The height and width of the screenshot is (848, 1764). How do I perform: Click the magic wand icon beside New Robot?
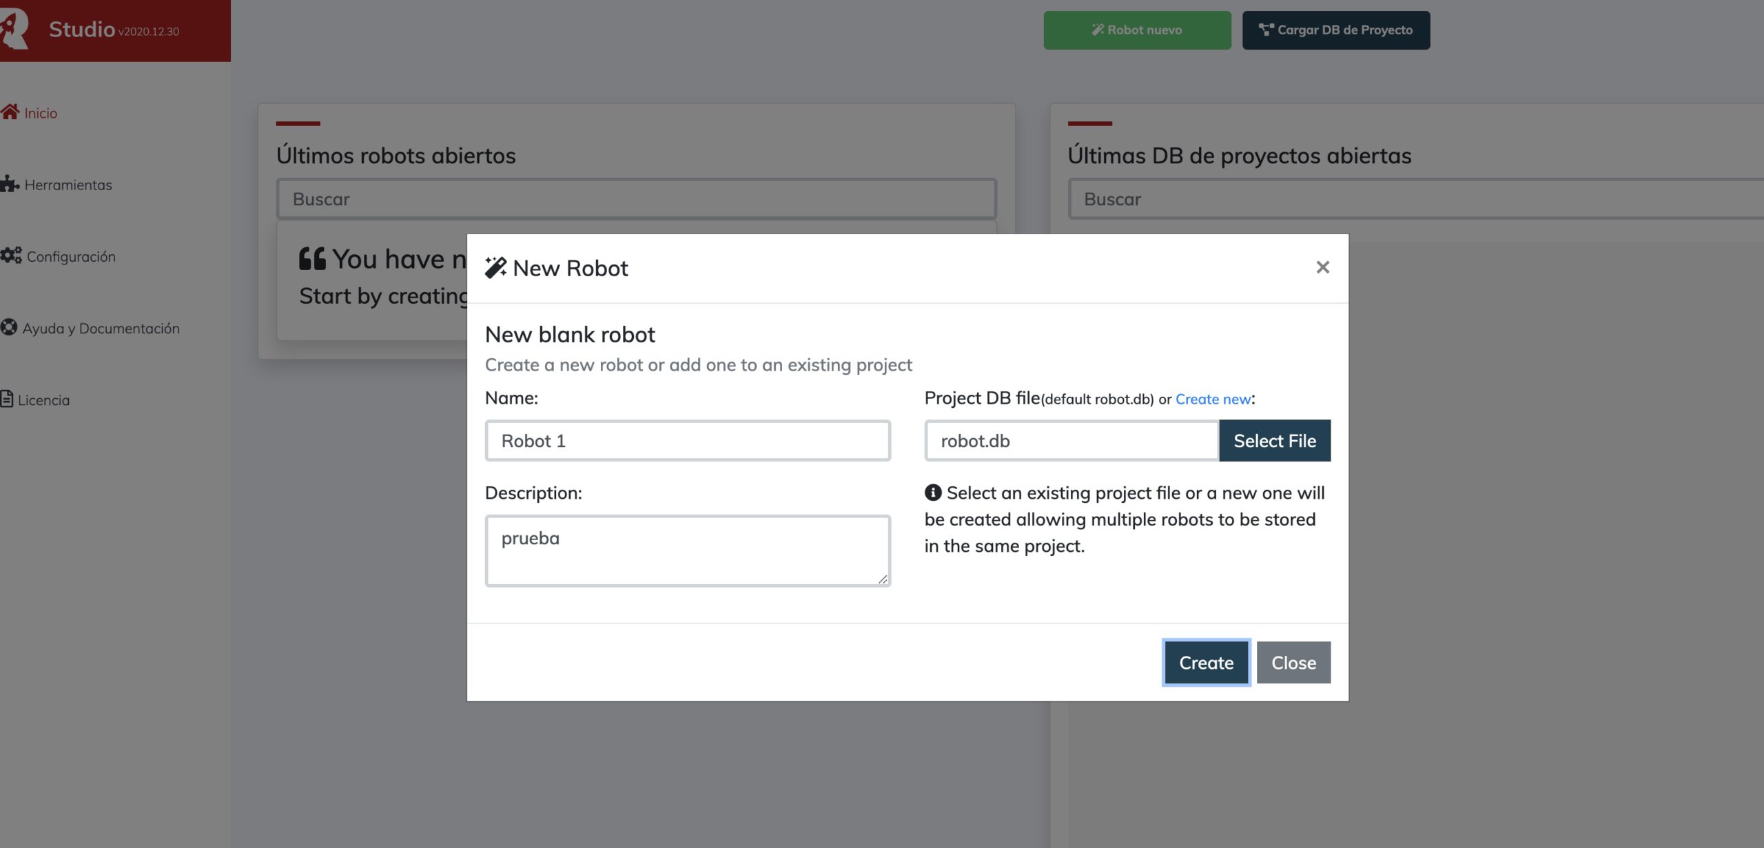click(495, 267)
